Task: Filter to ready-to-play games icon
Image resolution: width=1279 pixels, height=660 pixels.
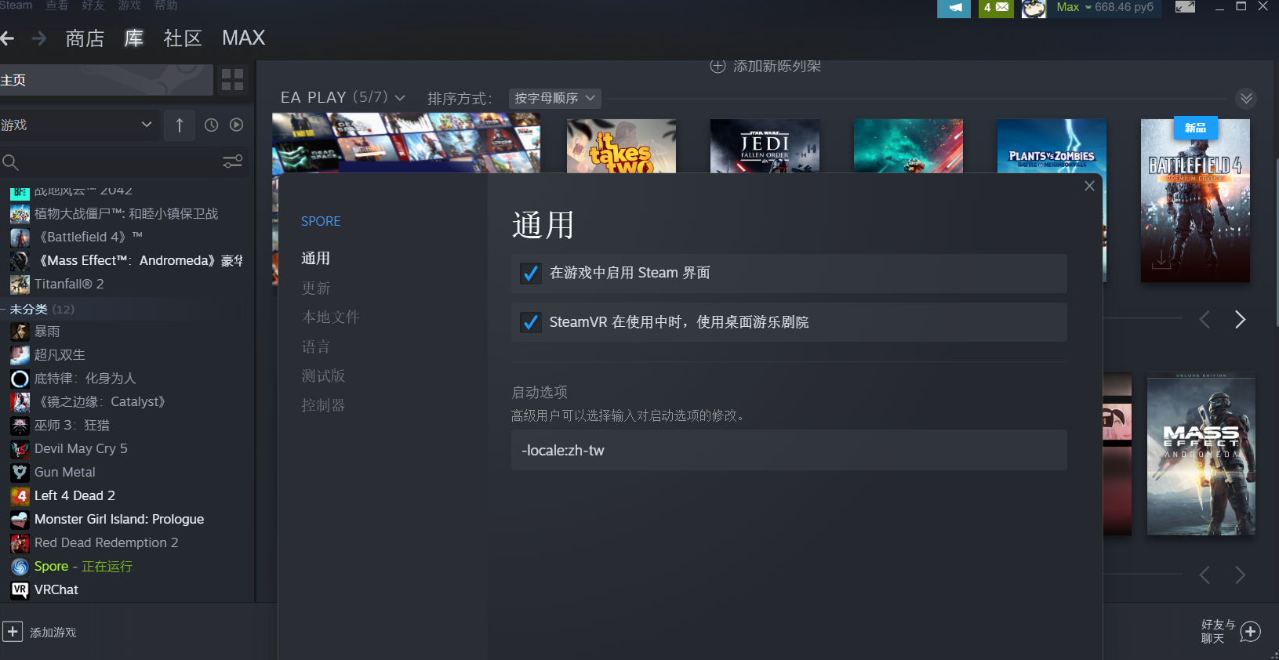Action: pyautogui.click(x=236, y=125)
